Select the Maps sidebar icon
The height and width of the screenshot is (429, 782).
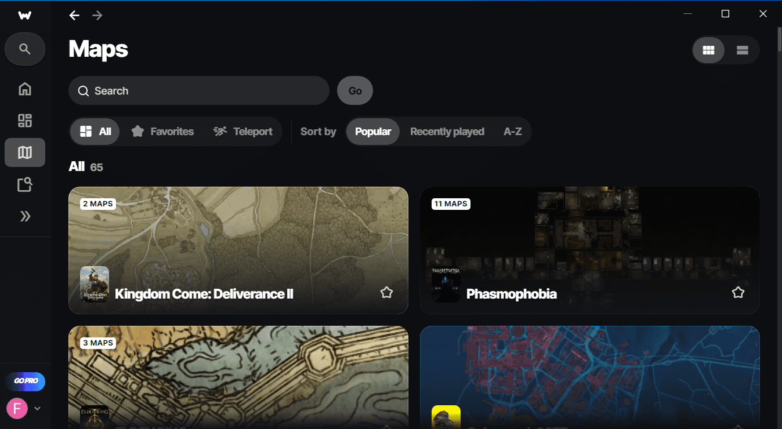tap(25, 152)
